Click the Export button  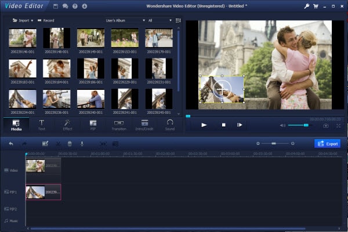point(329,143)
